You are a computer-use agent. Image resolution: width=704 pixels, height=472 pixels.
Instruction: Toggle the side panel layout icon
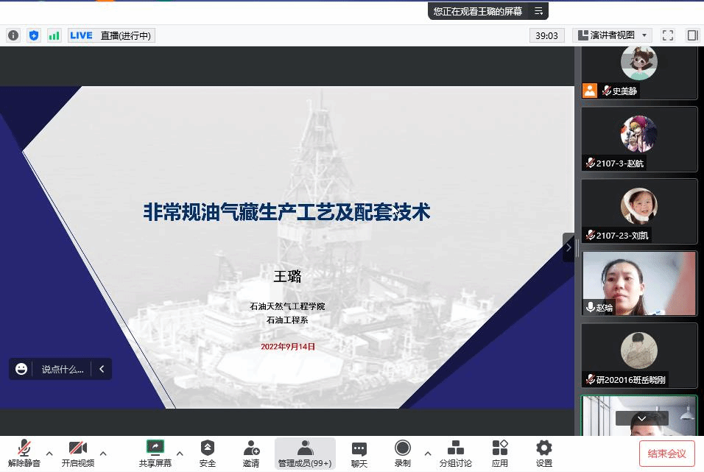click(692, 35)
